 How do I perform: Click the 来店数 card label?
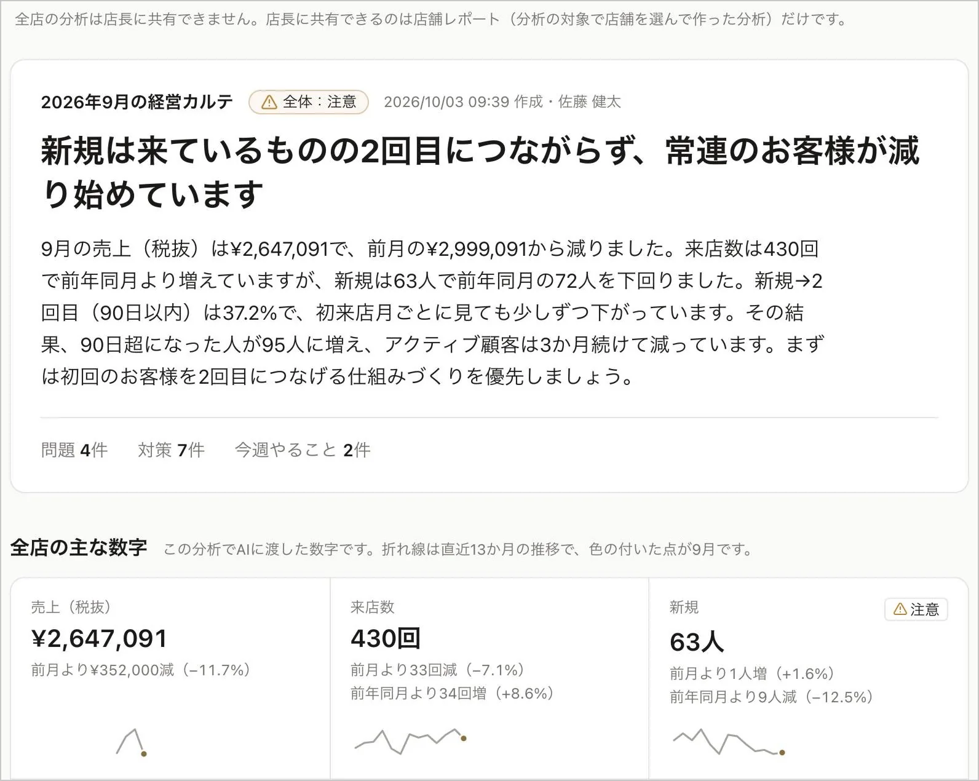(x=372, y=608)
